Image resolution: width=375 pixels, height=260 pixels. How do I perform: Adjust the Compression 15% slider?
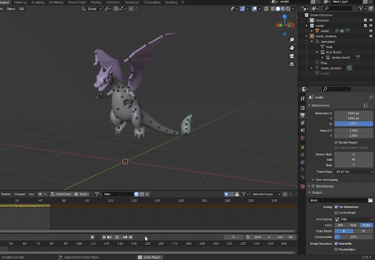pos(354,237)
